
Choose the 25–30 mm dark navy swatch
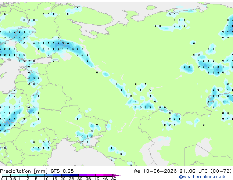(x=74, y=175)
